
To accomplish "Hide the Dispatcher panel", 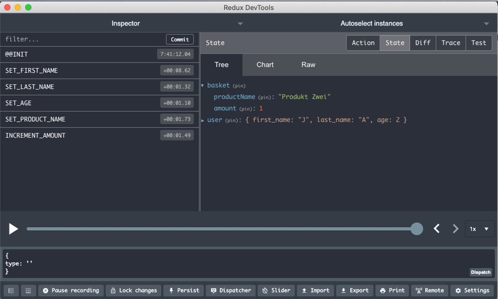I will pos(231,290).
